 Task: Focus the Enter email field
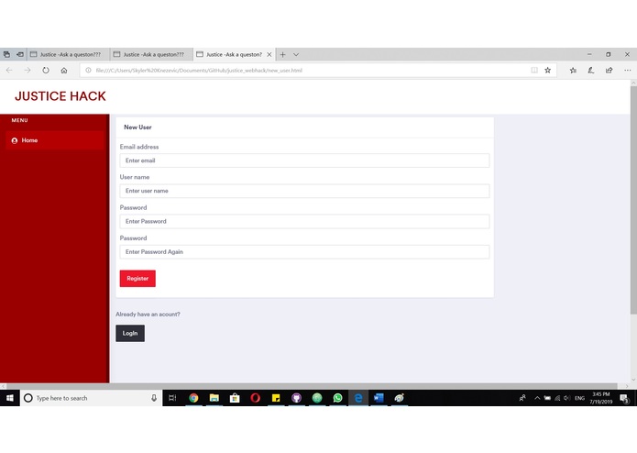304,160
